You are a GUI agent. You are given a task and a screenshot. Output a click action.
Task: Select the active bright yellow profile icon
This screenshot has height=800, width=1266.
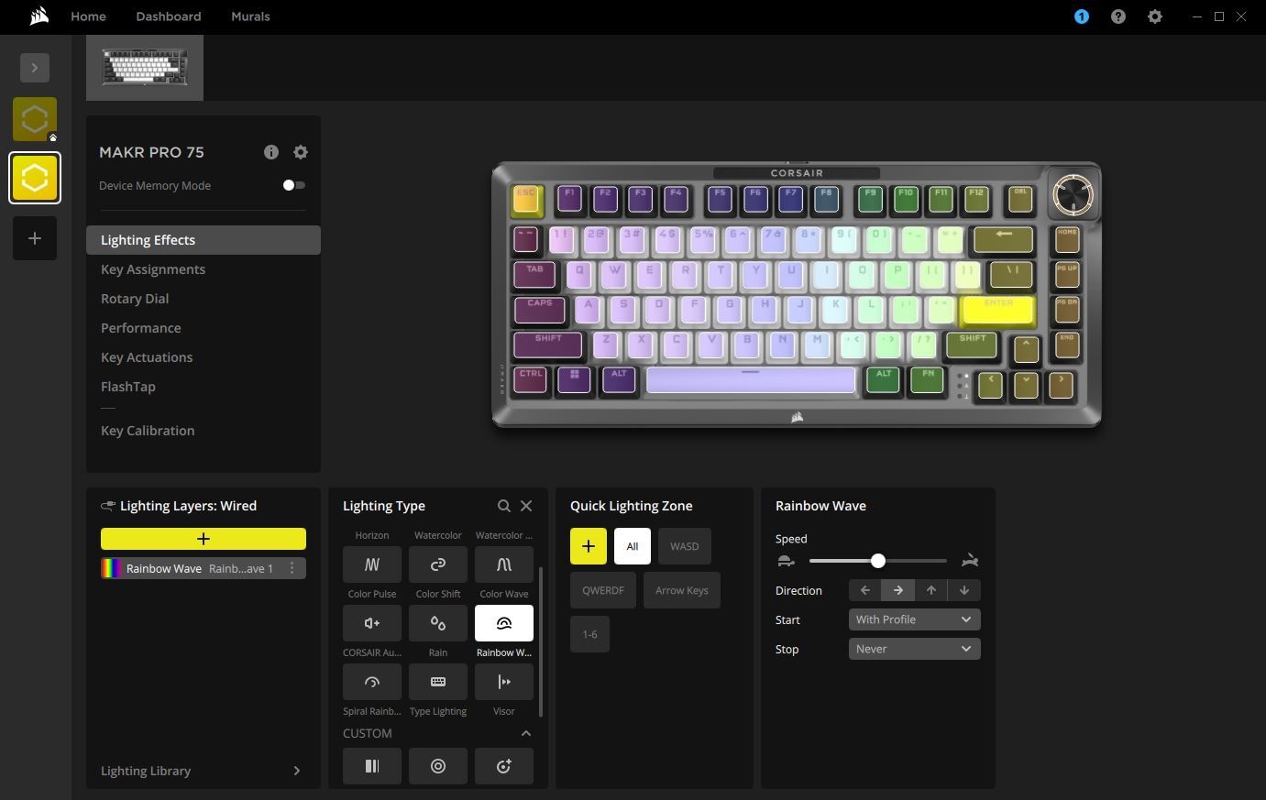pos(35,178)
